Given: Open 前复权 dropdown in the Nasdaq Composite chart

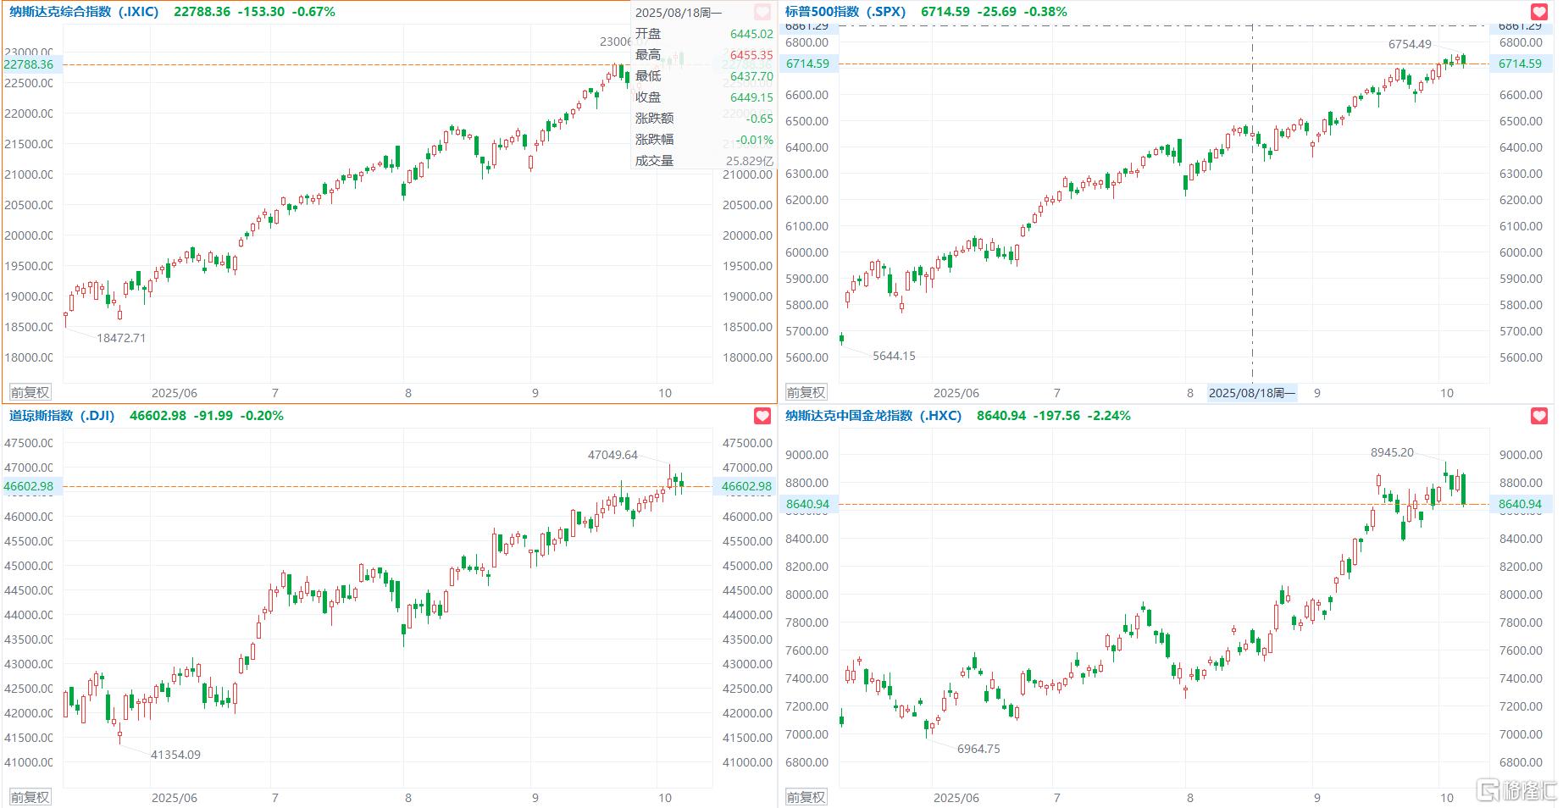Looking at the screenshot, I should (30, 392).
